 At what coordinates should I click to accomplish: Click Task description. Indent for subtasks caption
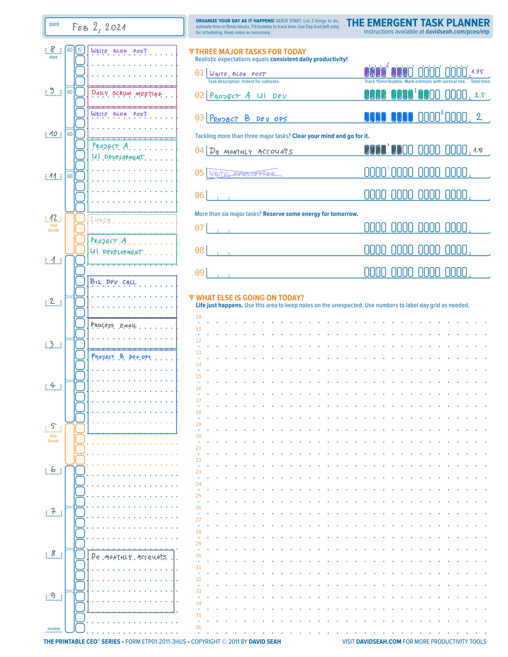coord(244,81)
